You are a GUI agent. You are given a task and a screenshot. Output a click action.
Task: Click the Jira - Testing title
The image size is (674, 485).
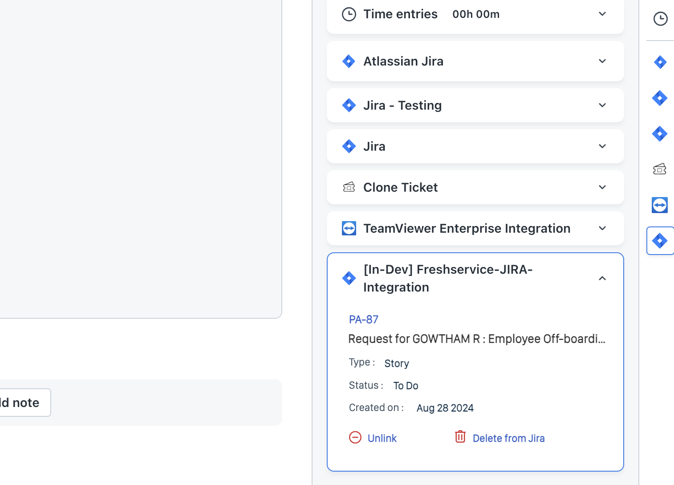click(402, 105)
